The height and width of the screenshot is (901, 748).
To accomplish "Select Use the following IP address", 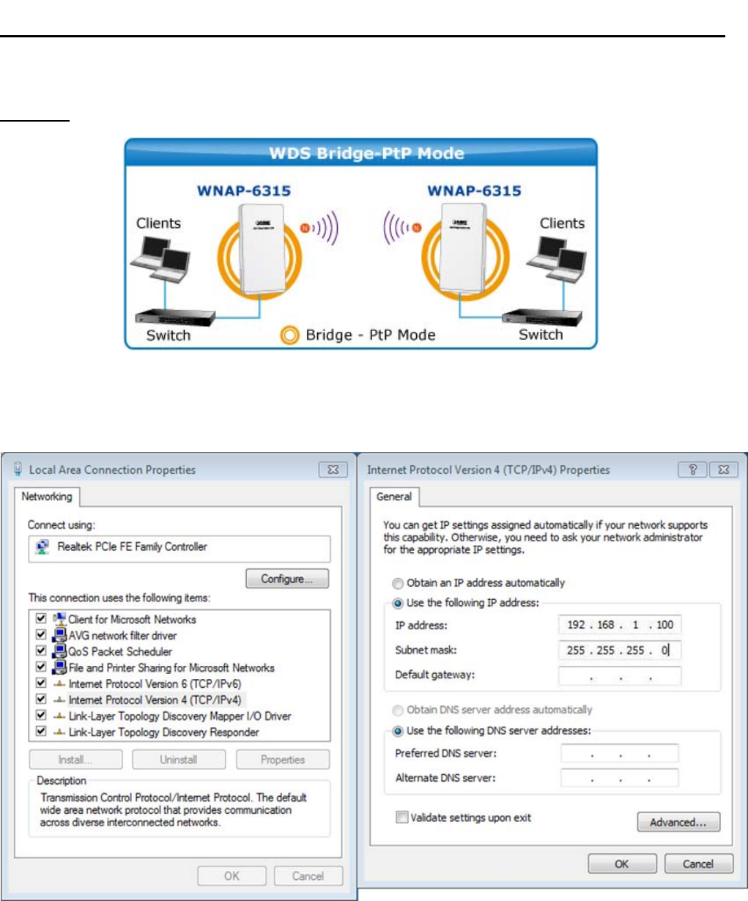I will click(398, 604).
